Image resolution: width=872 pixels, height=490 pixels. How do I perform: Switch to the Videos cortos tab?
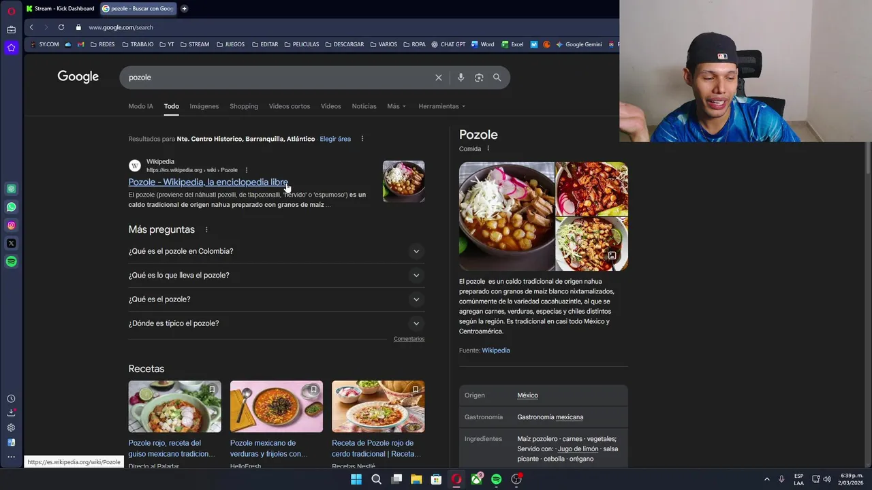[x=290, y=106]
